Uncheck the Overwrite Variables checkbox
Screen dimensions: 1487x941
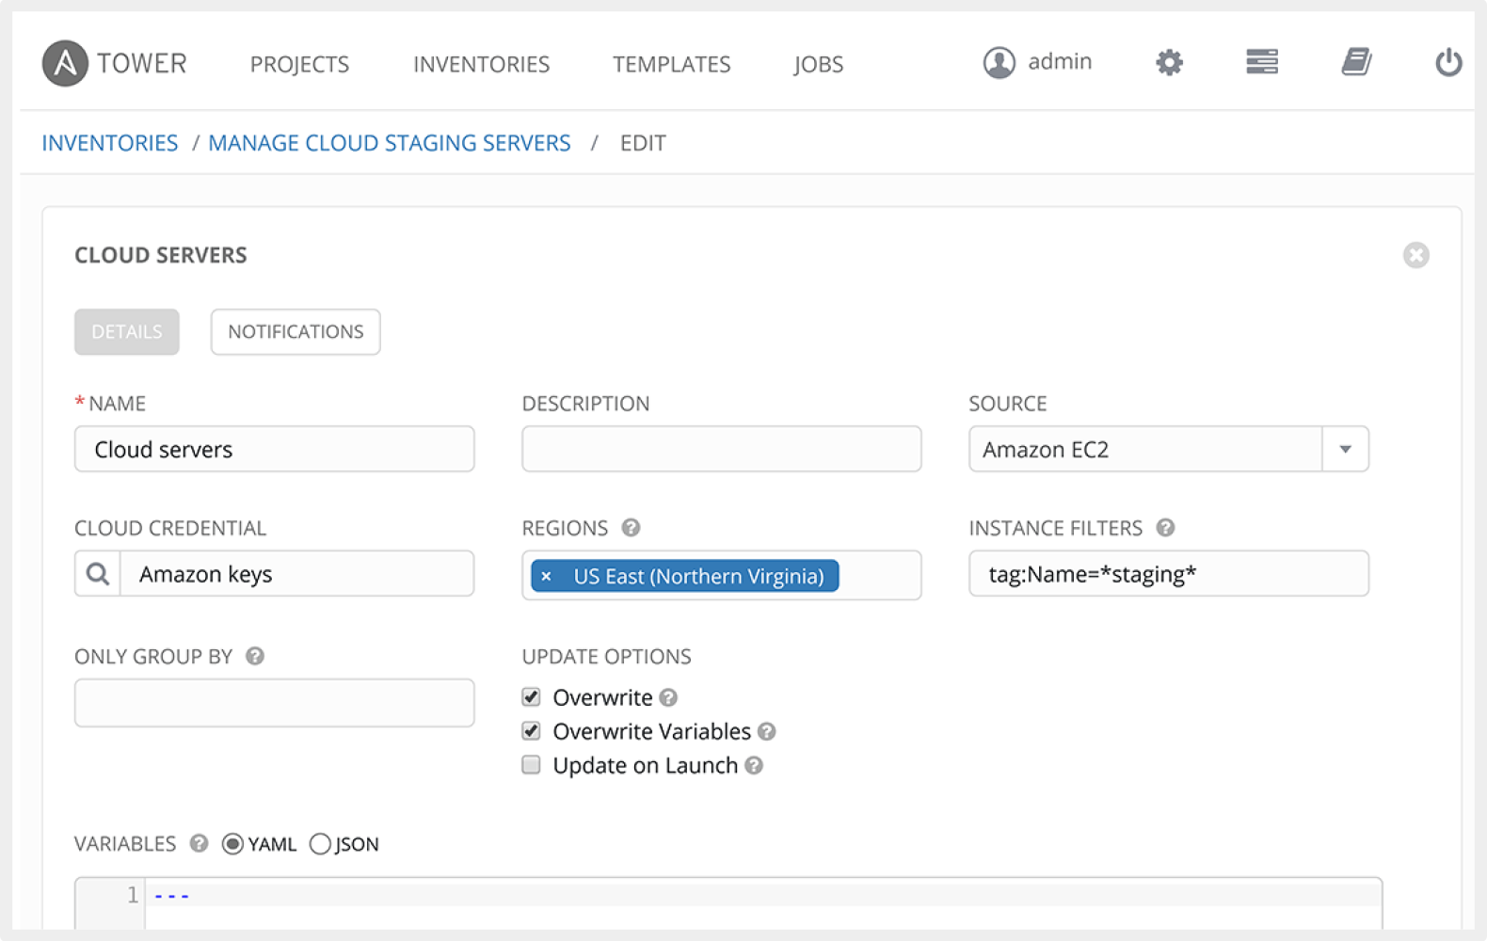pyautogui.click(x=532, y=731)
